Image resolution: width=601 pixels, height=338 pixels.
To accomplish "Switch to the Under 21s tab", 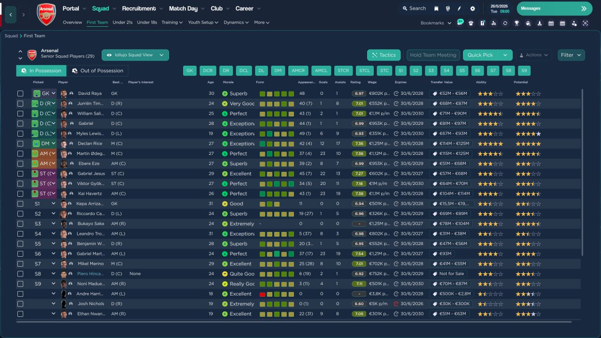I will (x=123, y=23).
